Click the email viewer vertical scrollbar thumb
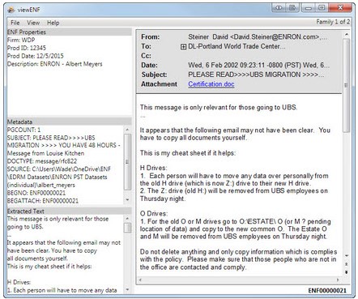The height and width of the screenshot is (299, 358). pos(347,85)
